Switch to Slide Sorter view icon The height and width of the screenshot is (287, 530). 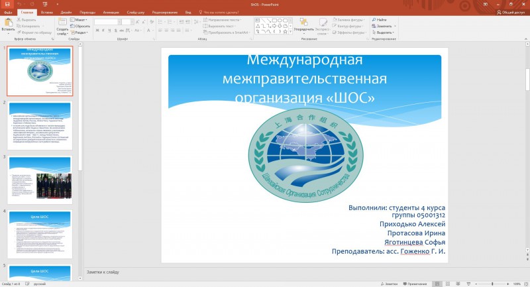tap(448, 284)
